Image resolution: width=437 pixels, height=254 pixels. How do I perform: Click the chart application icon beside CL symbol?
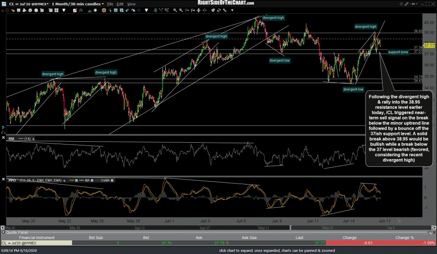[4, 4]
